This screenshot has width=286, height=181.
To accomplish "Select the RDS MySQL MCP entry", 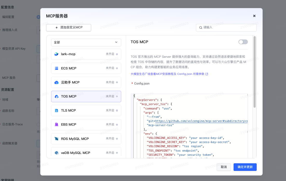I will pyautogui.click(x=86, y=139).
